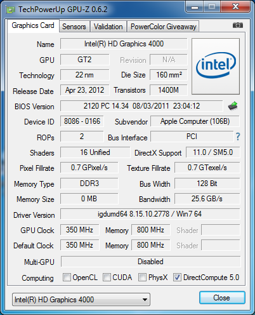This screenshot has height=315, width=255.
Task: Open the Validation tab
Action: 108,27
